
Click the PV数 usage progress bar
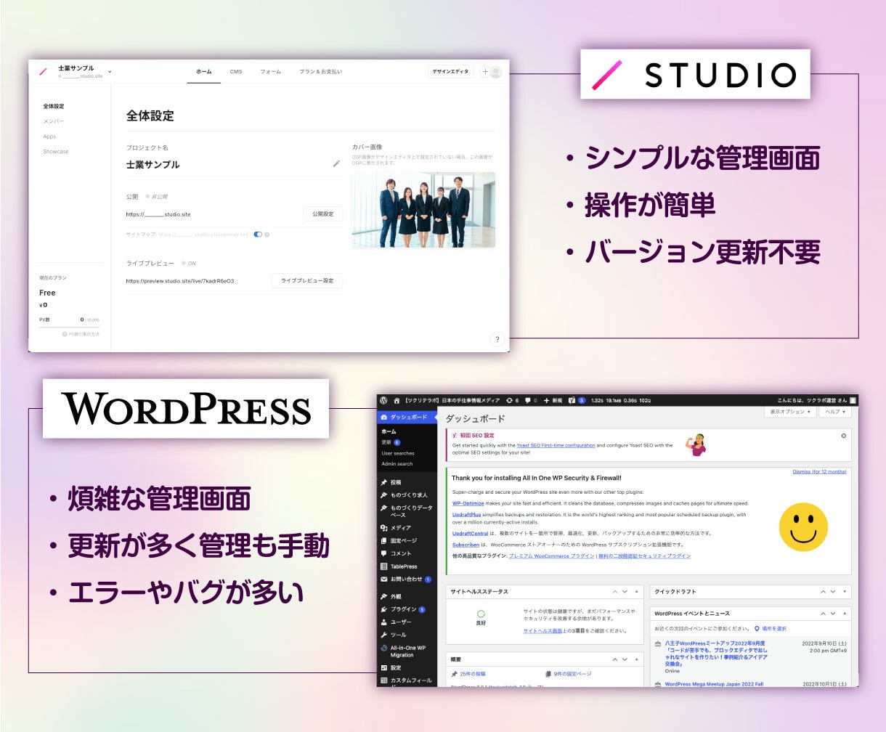(70, 327)
